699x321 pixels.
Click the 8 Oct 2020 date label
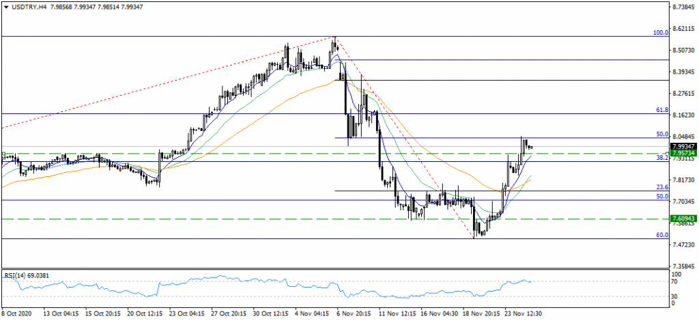pyautogui.click(x=17, y=314)
